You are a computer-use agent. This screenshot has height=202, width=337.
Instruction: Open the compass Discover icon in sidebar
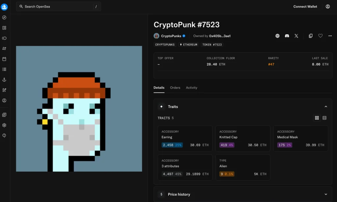4,17
